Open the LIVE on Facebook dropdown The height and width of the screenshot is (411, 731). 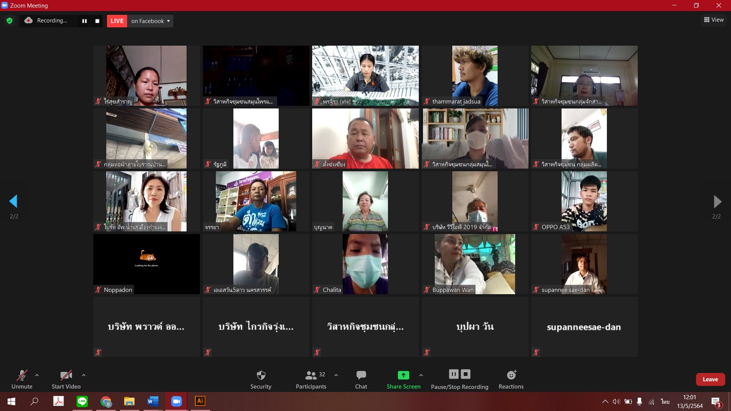point(150,21)
